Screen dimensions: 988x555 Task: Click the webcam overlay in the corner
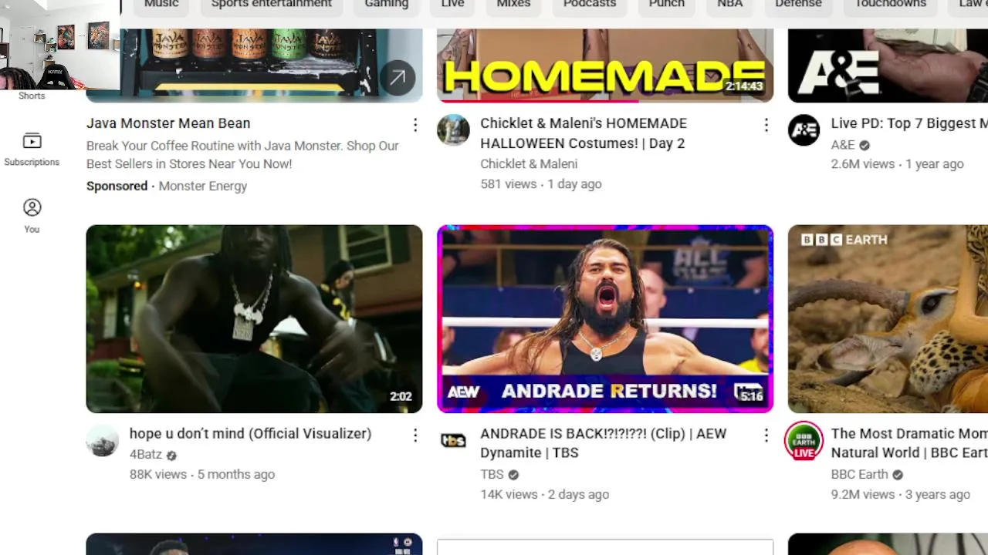59,45
